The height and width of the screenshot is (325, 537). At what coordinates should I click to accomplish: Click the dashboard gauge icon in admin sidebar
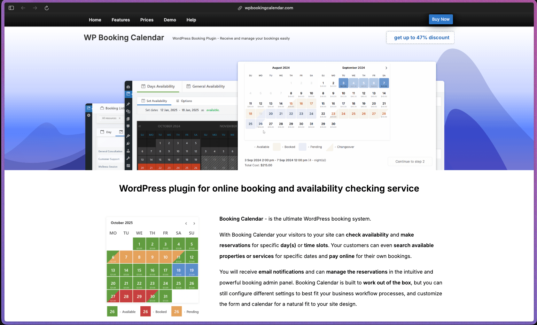click(x=128, y=87)
